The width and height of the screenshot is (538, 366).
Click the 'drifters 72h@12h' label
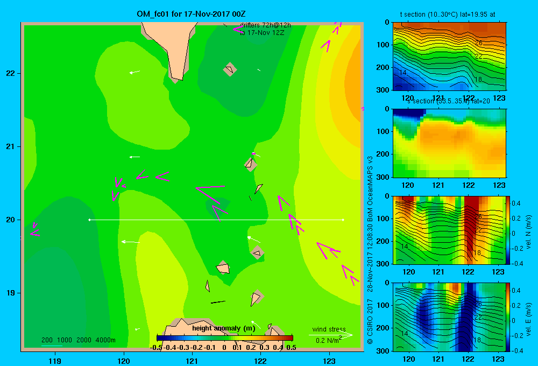[x=265, y=25]
